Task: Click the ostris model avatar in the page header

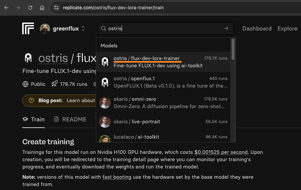Action: (28, 58)
